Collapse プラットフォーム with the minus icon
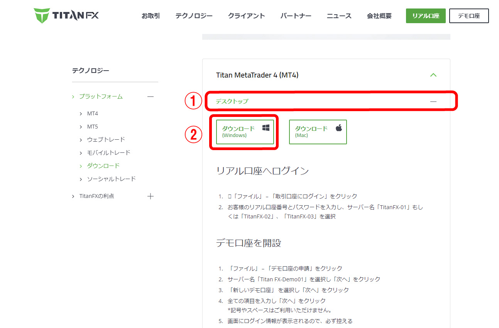Image resolution: width=499 pixels, height=328 pixels. tap(151, 96)
